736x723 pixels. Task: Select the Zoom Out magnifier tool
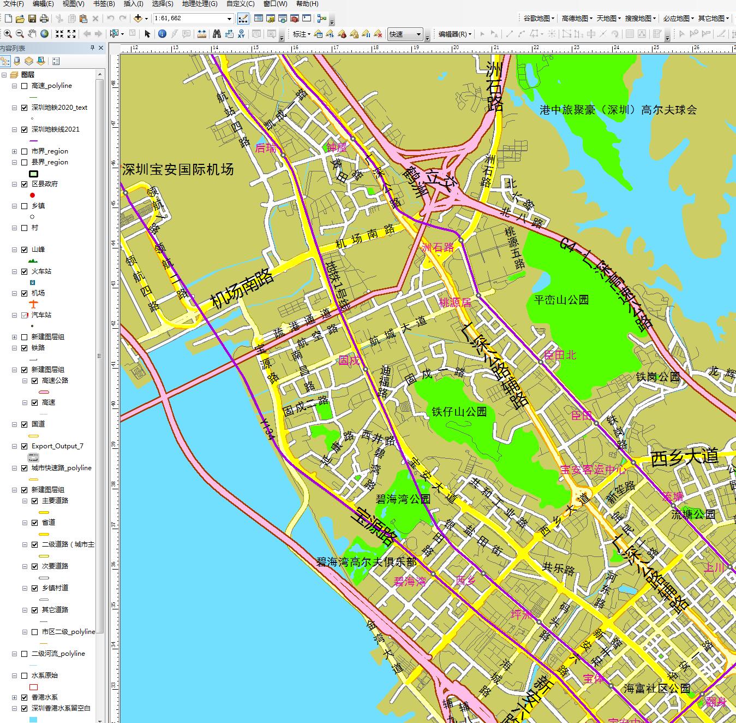tap(20, 34)
